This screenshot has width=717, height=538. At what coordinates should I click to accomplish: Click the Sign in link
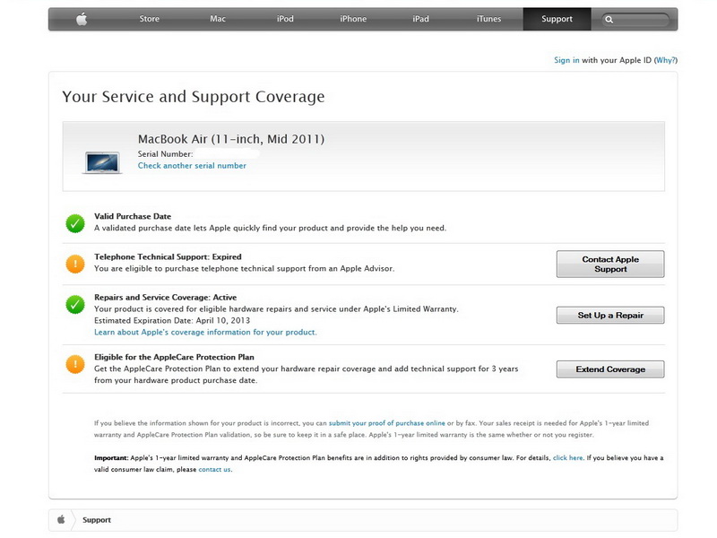coord(566,60)
